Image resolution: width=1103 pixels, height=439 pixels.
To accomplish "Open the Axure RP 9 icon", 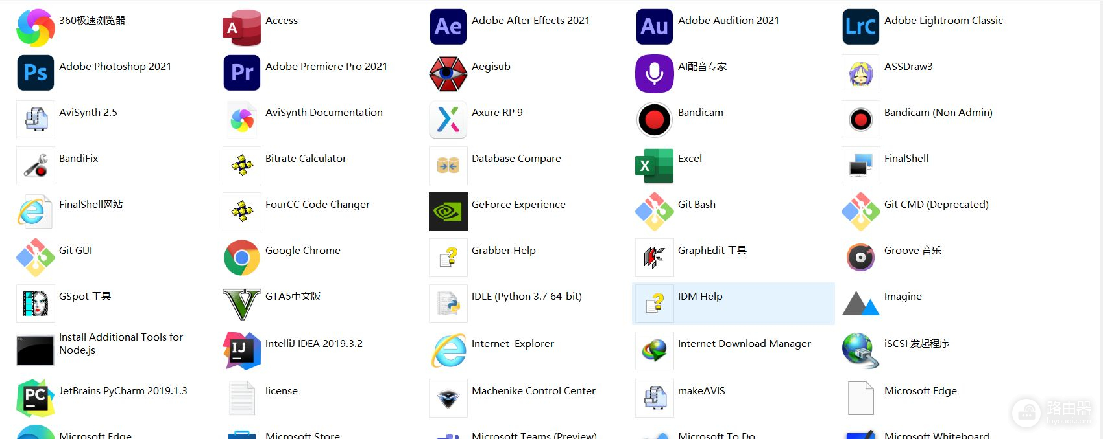I will (x=448, y=120).
